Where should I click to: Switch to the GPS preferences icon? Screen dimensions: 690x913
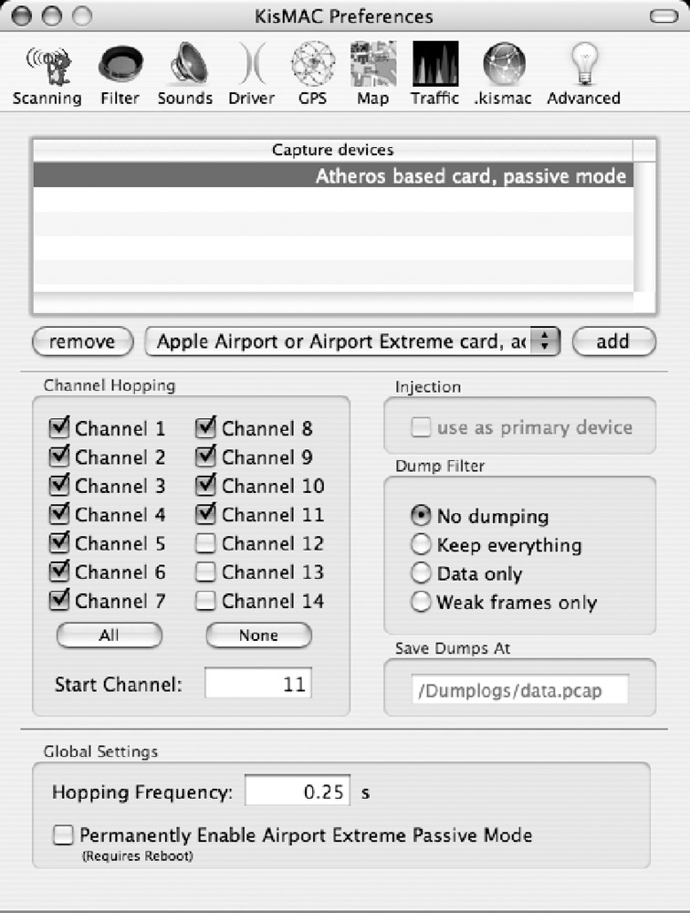[313, 75]
